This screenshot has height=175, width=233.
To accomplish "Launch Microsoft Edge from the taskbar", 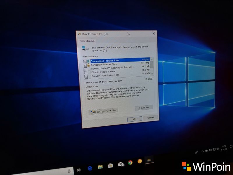I will tap(90, 168).
